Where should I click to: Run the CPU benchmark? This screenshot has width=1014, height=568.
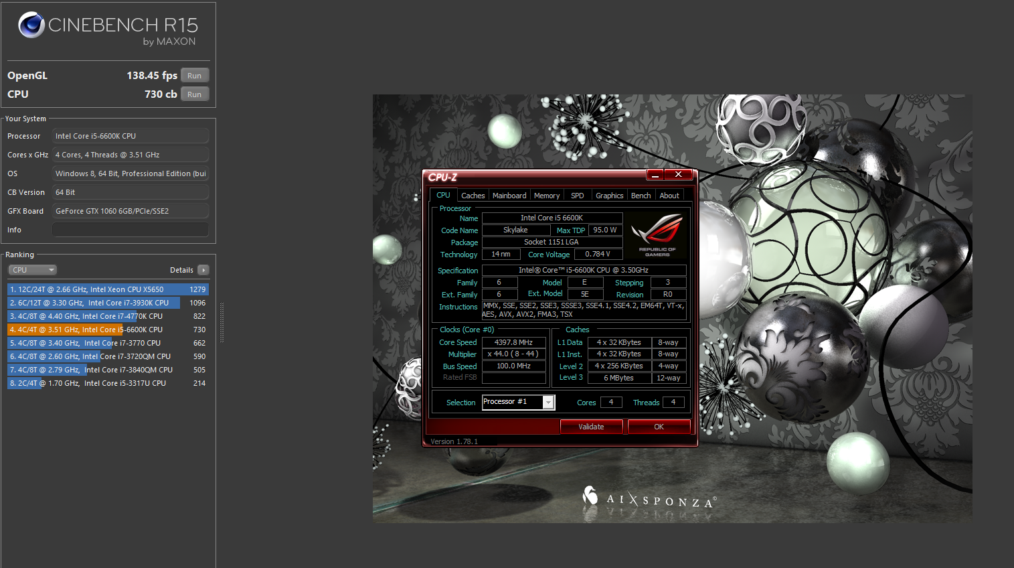coord(195,94)
